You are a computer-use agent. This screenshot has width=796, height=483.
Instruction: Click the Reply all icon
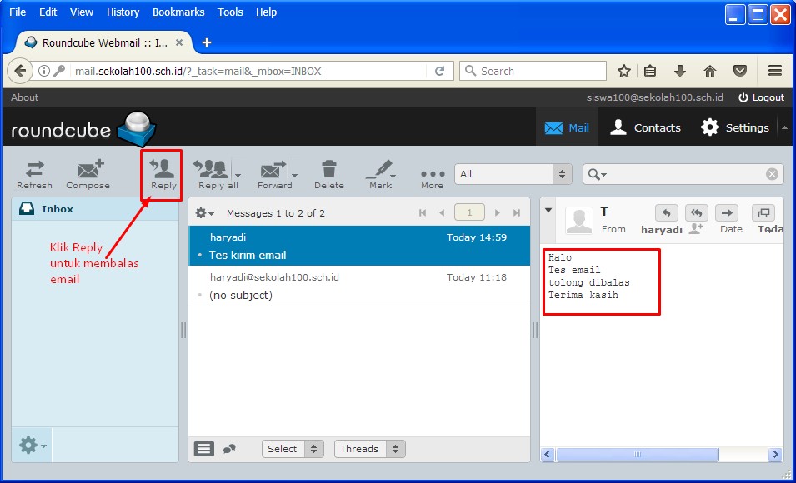click(x=212, y=172)
